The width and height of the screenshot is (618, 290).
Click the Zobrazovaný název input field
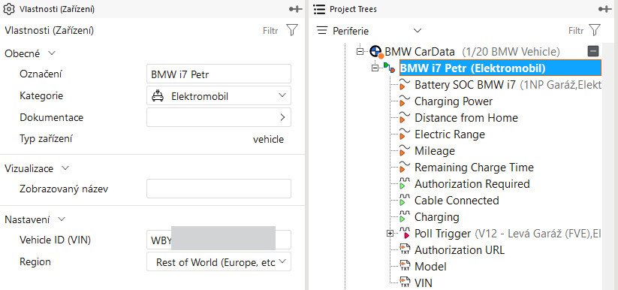coord(219,189)
